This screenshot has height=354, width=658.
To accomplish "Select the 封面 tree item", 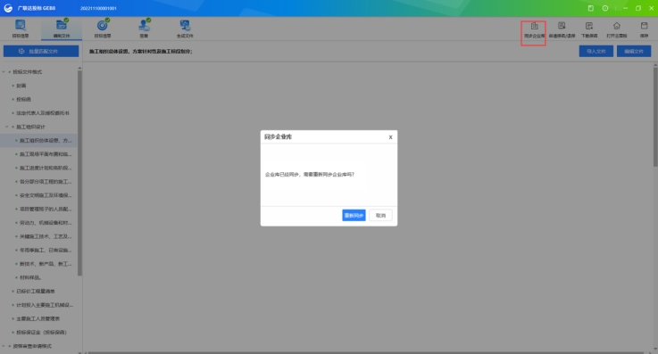I will (x=21, y=86).
